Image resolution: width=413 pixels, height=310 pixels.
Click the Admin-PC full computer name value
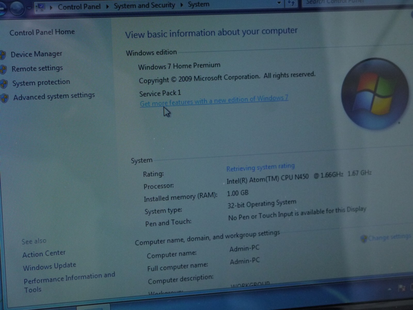click(x=245, y=261)
